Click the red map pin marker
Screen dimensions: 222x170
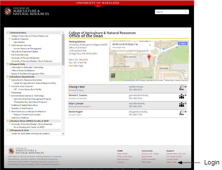pyautogui.click(x=149, y=58)
